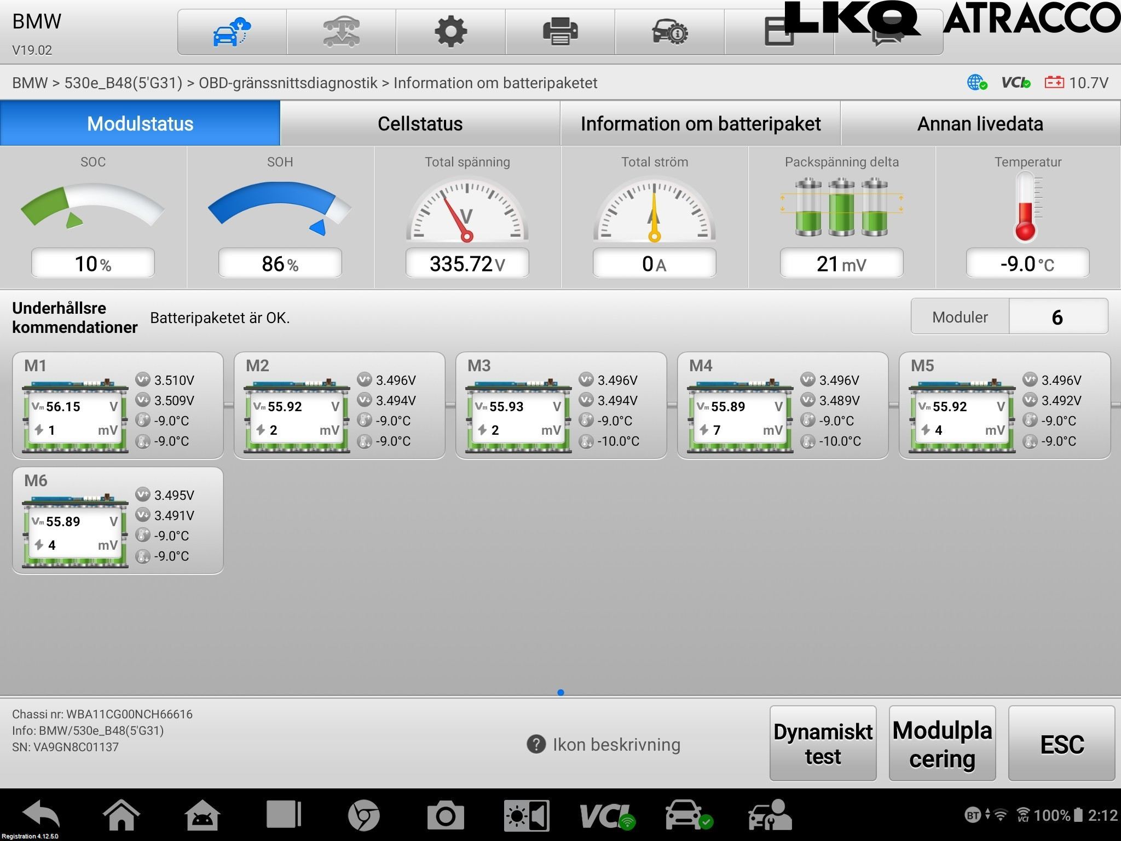Click the vehicle swap icon in toolbar

[341, 32]
